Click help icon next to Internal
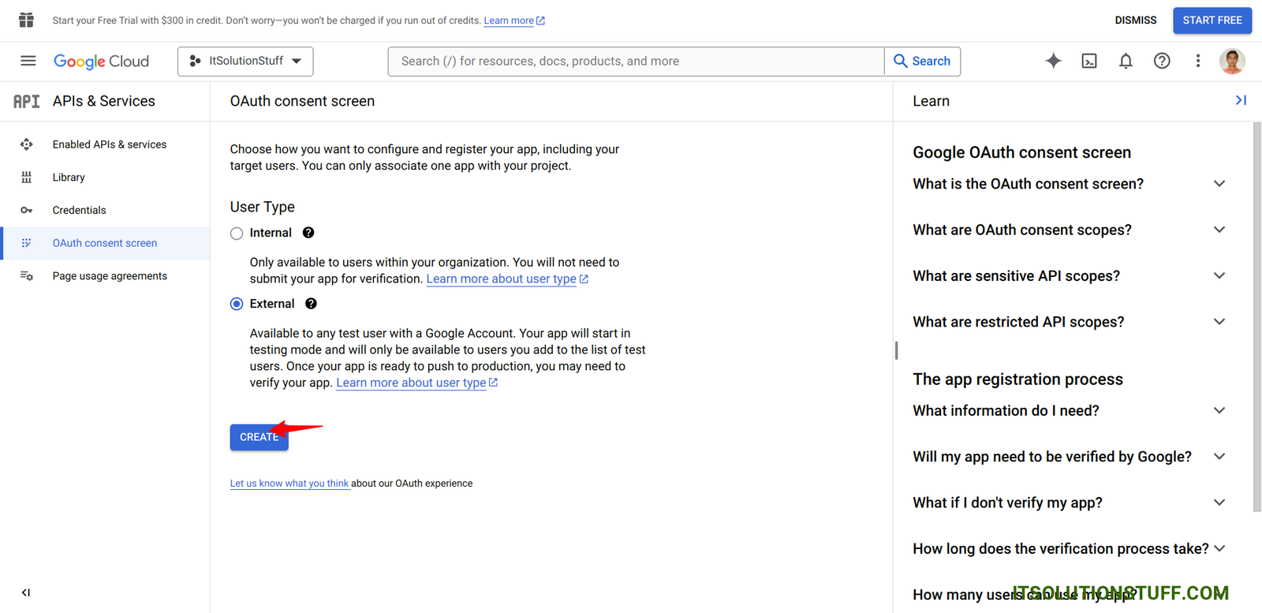The height and width of the screenshot is (613, 1262). point(308,233)
